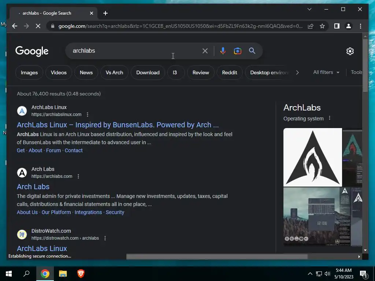Open the DistroWatch ArchLabs Linux result
The height and width of the screenshot is (281, 375).
(42, 248)
